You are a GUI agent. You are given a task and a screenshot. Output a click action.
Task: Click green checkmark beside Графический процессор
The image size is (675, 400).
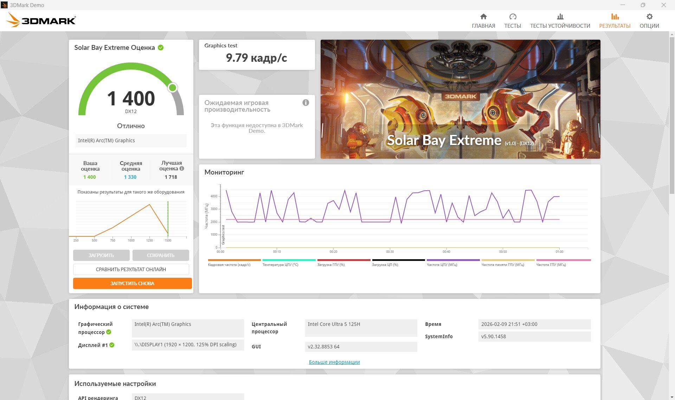[109, 332]
